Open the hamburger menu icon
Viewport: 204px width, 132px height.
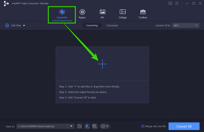click(177, 3)
